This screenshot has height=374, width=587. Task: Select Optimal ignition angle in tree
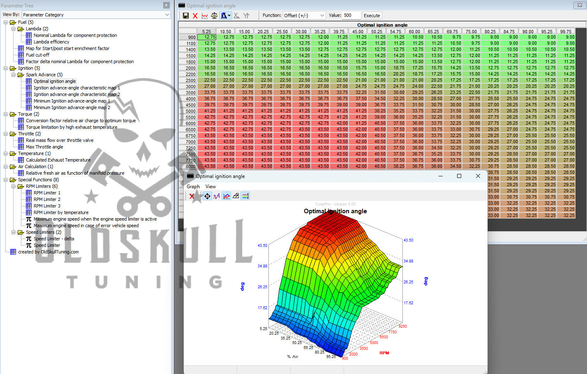click(x=55, y=81)
